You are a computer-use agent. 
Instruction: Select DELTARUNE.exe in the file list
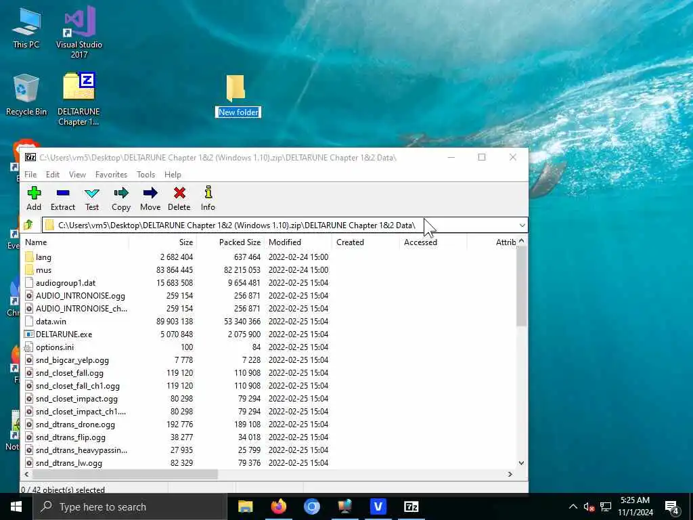pyautogui.click(x=64, y=334)
